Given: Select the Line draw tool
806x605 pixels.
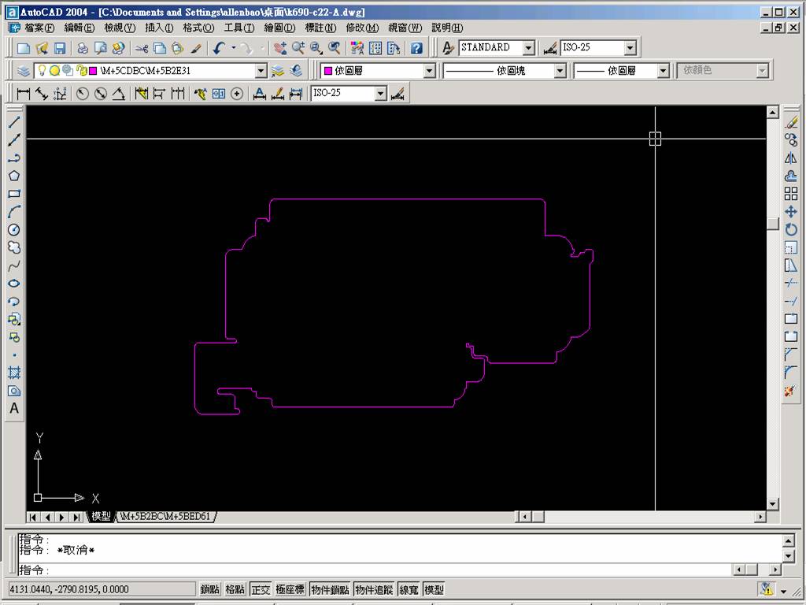Looking at the screenshot, I should (14, 122).
